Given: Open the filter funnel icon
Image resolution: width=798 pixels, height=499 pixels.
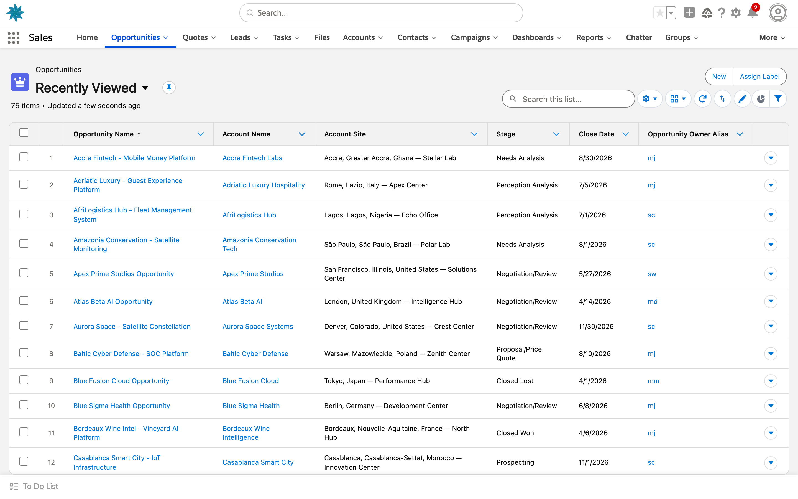Looking at the screenshot, I should (778, 99).
